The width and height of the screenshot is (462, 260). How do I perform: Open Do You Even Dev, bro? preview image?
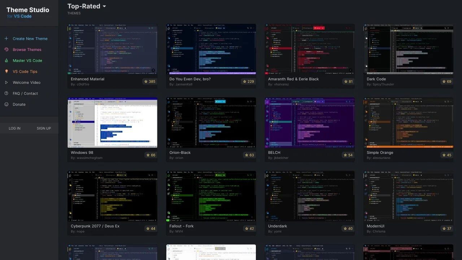click(x=211, y=49)
